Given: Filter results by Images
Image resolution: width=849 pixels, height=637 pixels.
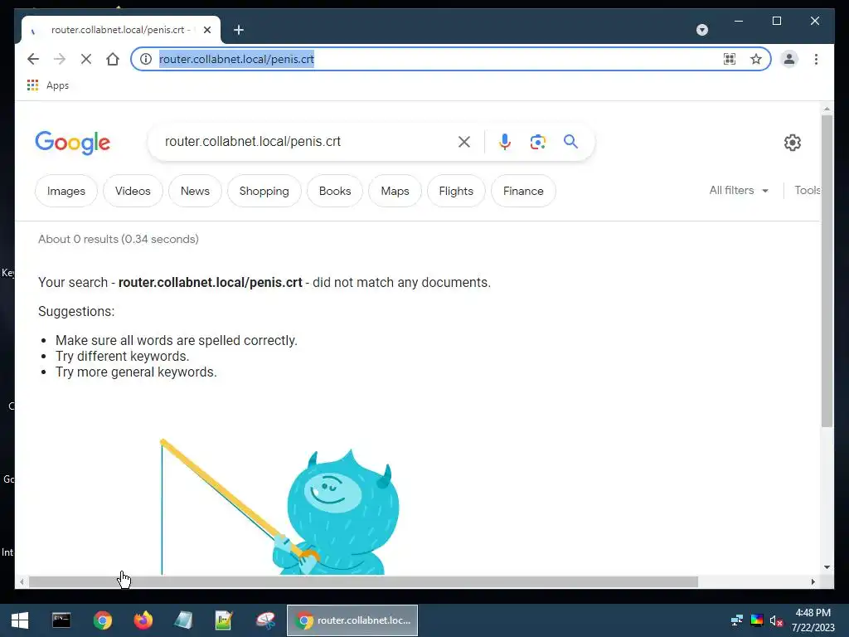Looking at the screenshot, I should pyautogui.click(x=66, y=191).
